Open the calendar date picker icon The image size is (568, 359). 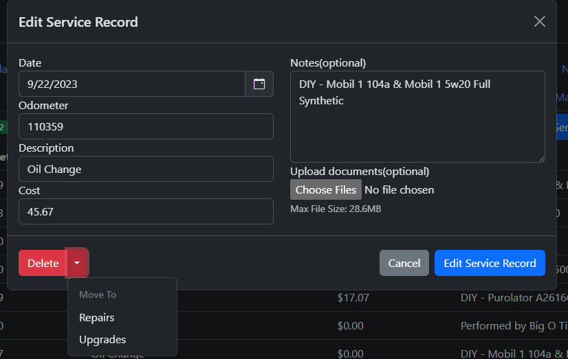tap(259, 84)
